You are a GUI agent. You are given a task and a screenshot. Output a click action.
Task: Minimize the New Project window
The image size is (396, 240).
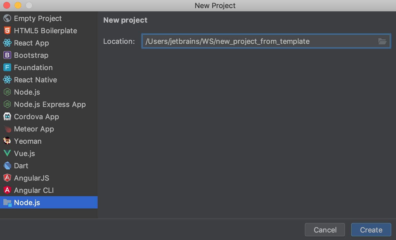tap(17, 5)
